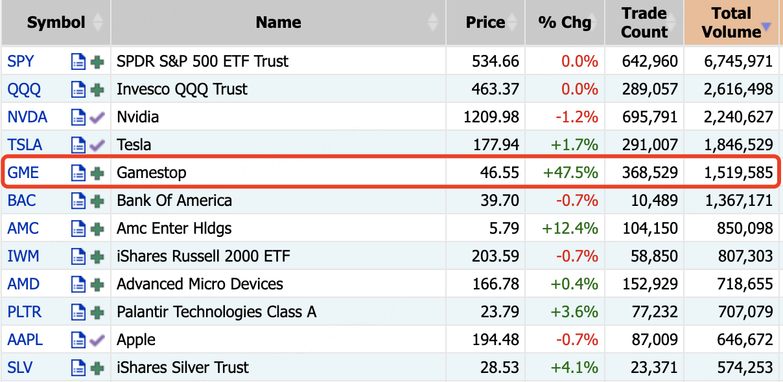Click the document icon in the BAC row
783x382 pixels.
(78, 201)
